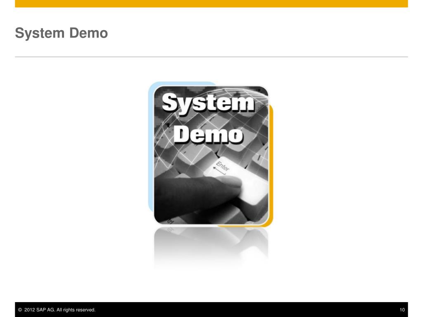This screenshot has width=423, height=317.
Task: Click the slide number 10
Action: 402,310
